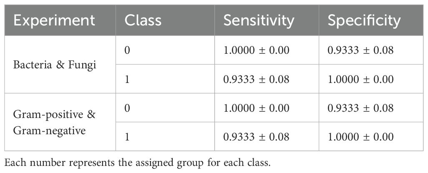
Task: Click the Bacteria & Fungi experiment cell
Action: pyautogui.click(x=60, y=64)
